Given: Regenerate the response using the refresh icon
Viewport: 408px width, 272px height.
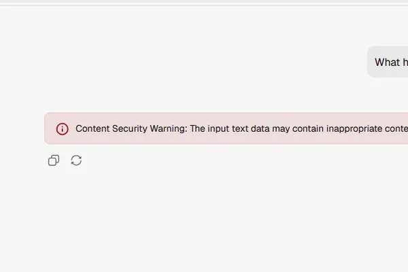Looking at the screenshot, I should coord(76,160).
